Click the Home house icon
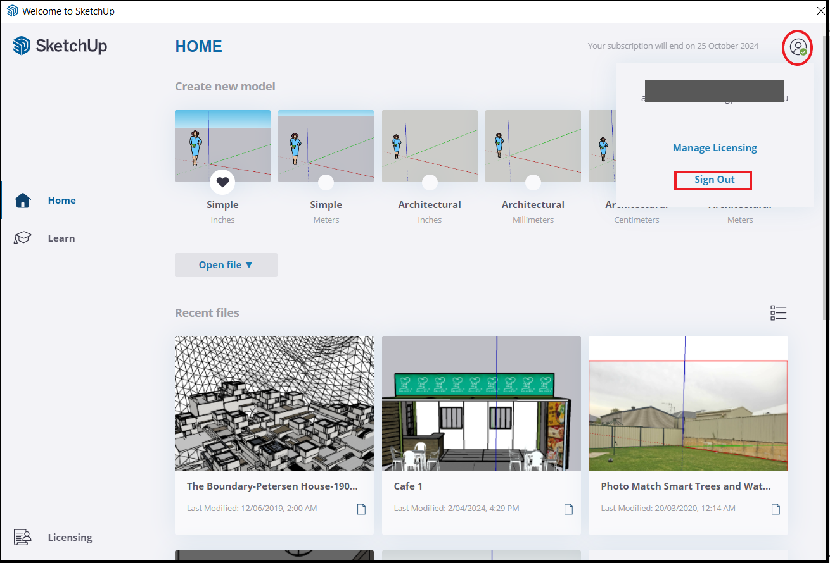 coord(23,201)
